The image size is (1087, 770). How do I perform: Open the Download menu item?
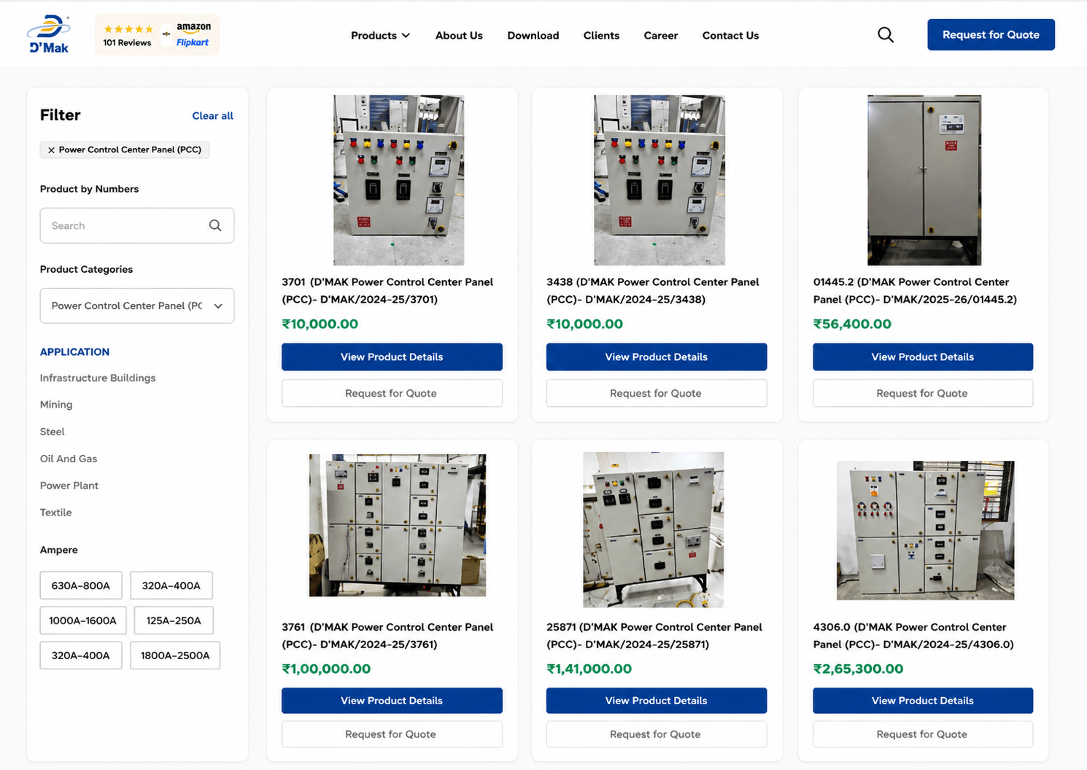tap(533, 35)
